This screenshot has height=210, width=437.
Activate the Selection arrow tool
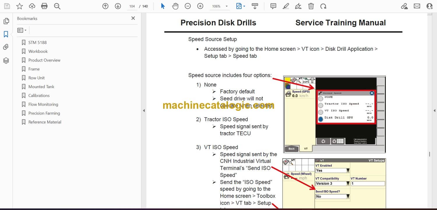[x=163, y=6]
